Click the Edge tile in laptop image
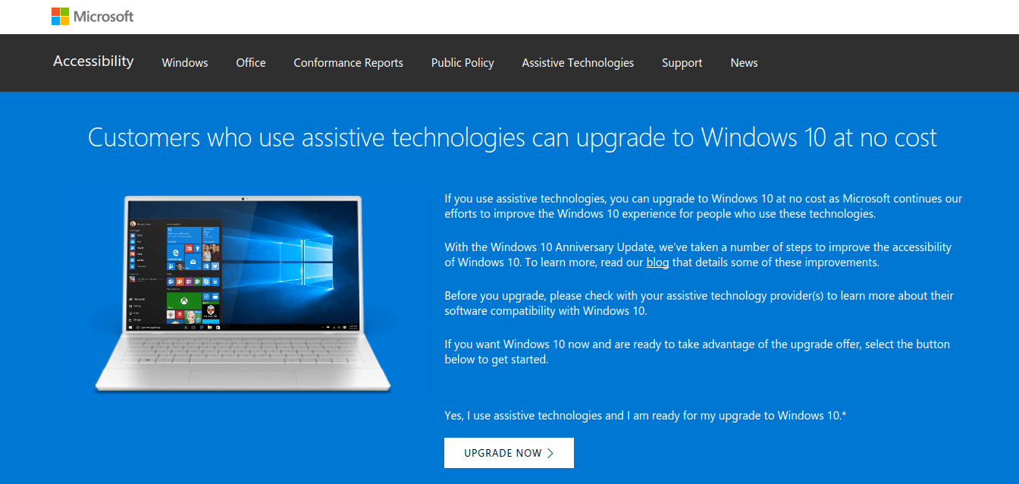The width and height of the screenshot is (1019, 484). point(175,253)
